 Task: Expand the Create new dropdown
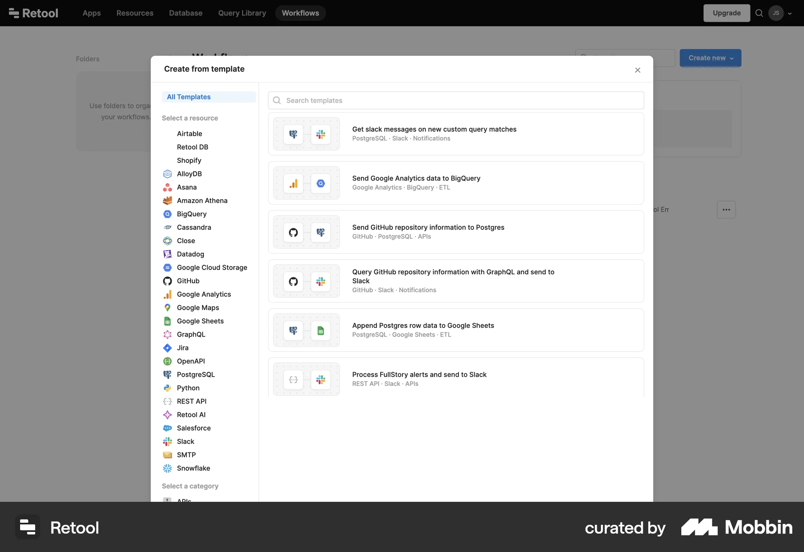[711, 58]
